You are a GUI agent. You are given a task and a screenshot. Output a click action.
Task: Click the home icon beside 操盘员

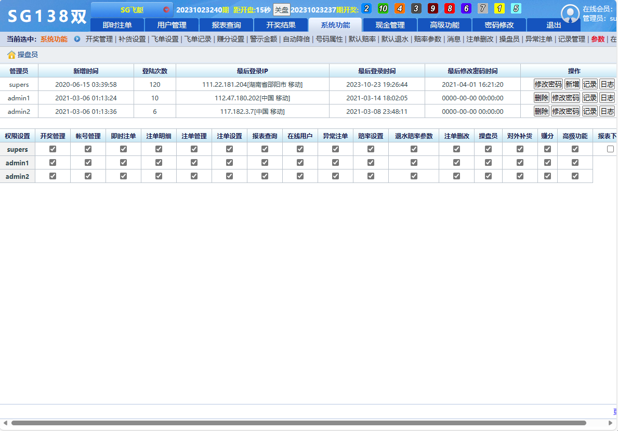click(x=11, y=55)
